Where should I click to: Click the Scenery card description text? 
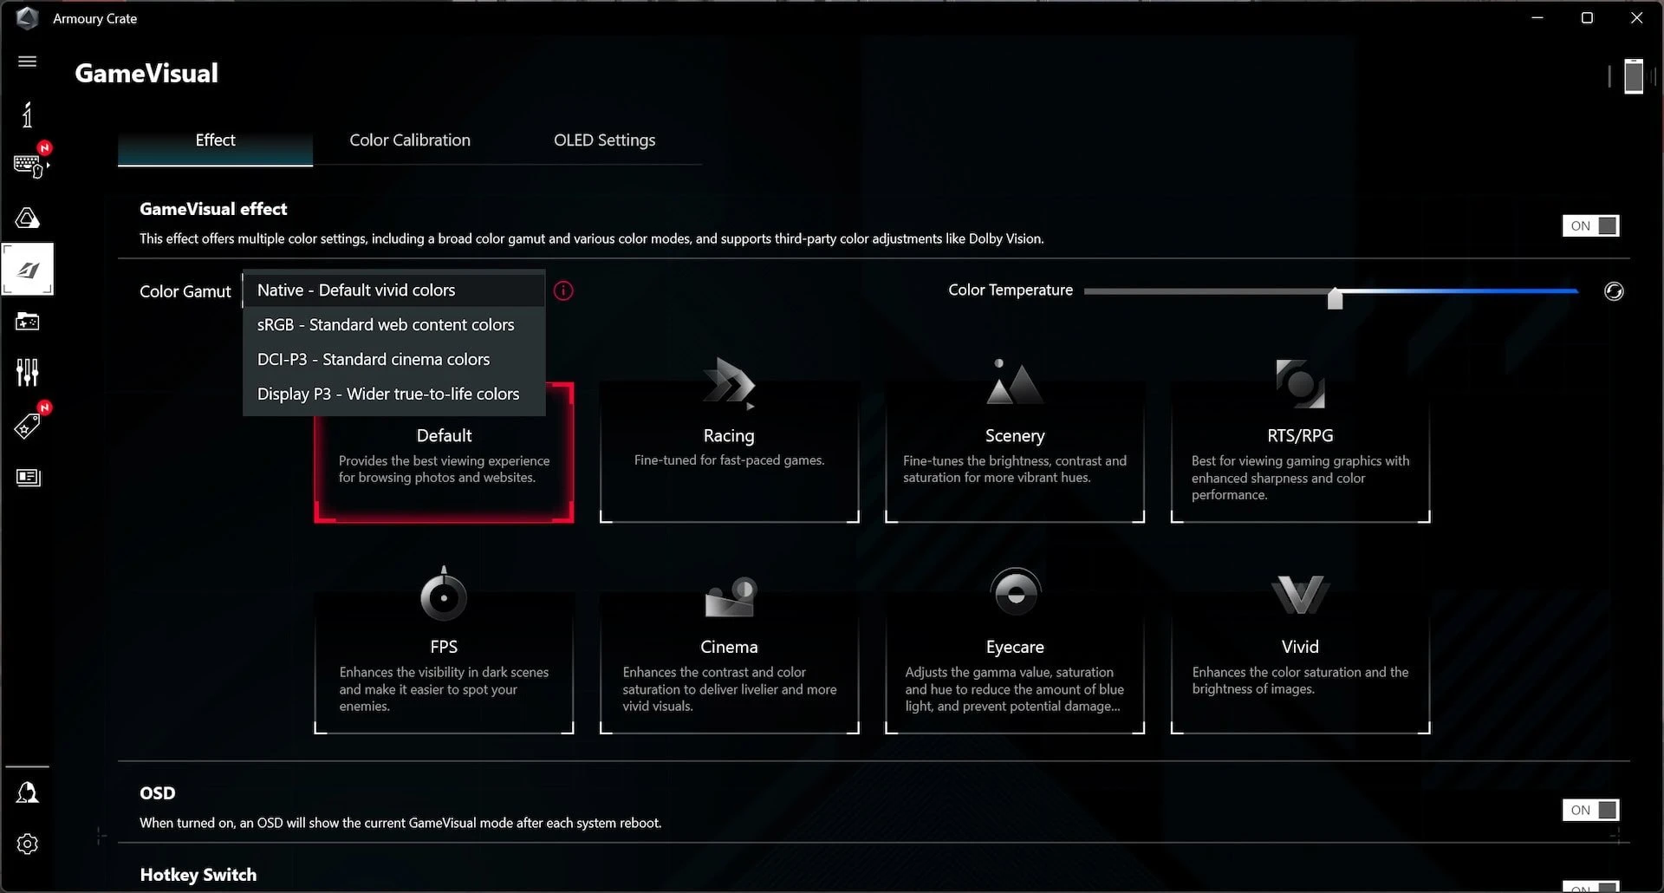[1015, 469]
